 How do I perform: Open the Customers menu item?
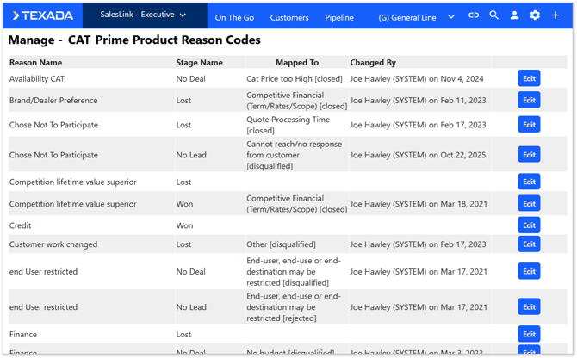[289, 17]
